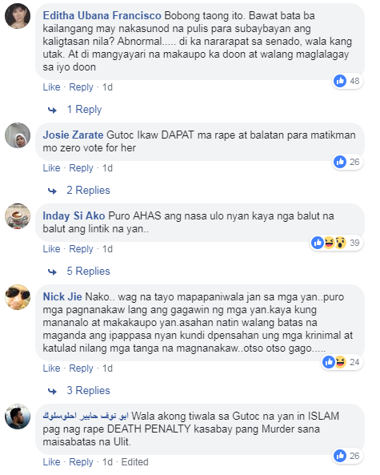
Task: Open Nick Jie's profile name link
Action: coord(62,296)
